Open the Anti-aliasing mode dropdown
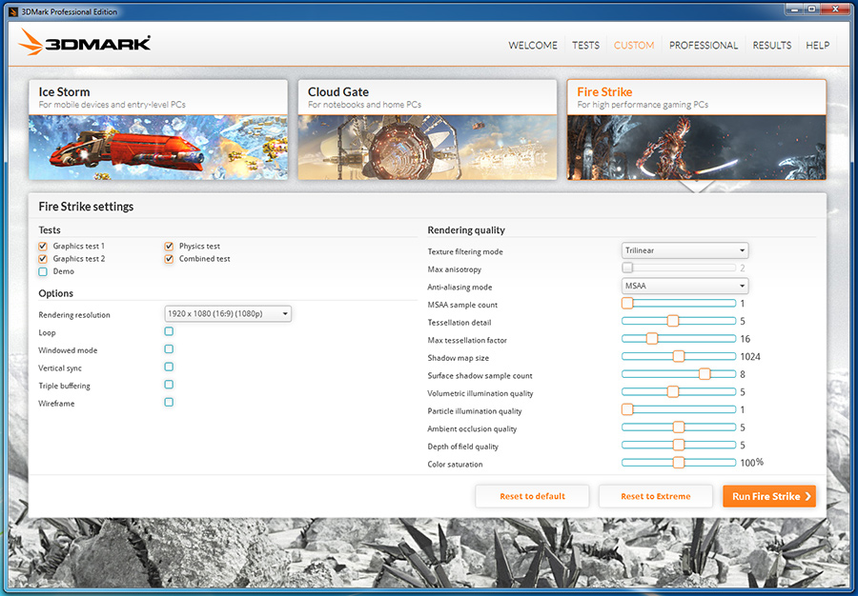The width and height of the screenshot is (858, 596). [684, 286]
